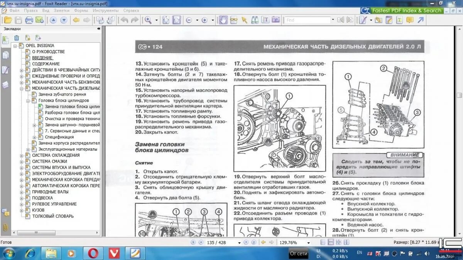The height and width of the screenshot is (260, 463).
Task: Open the Формы menu
Action: [x=81, y=11]
